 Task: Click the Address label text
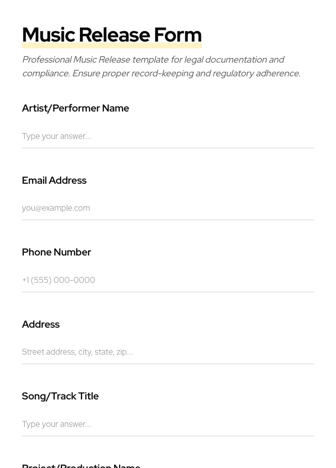[x=41, y=324]
